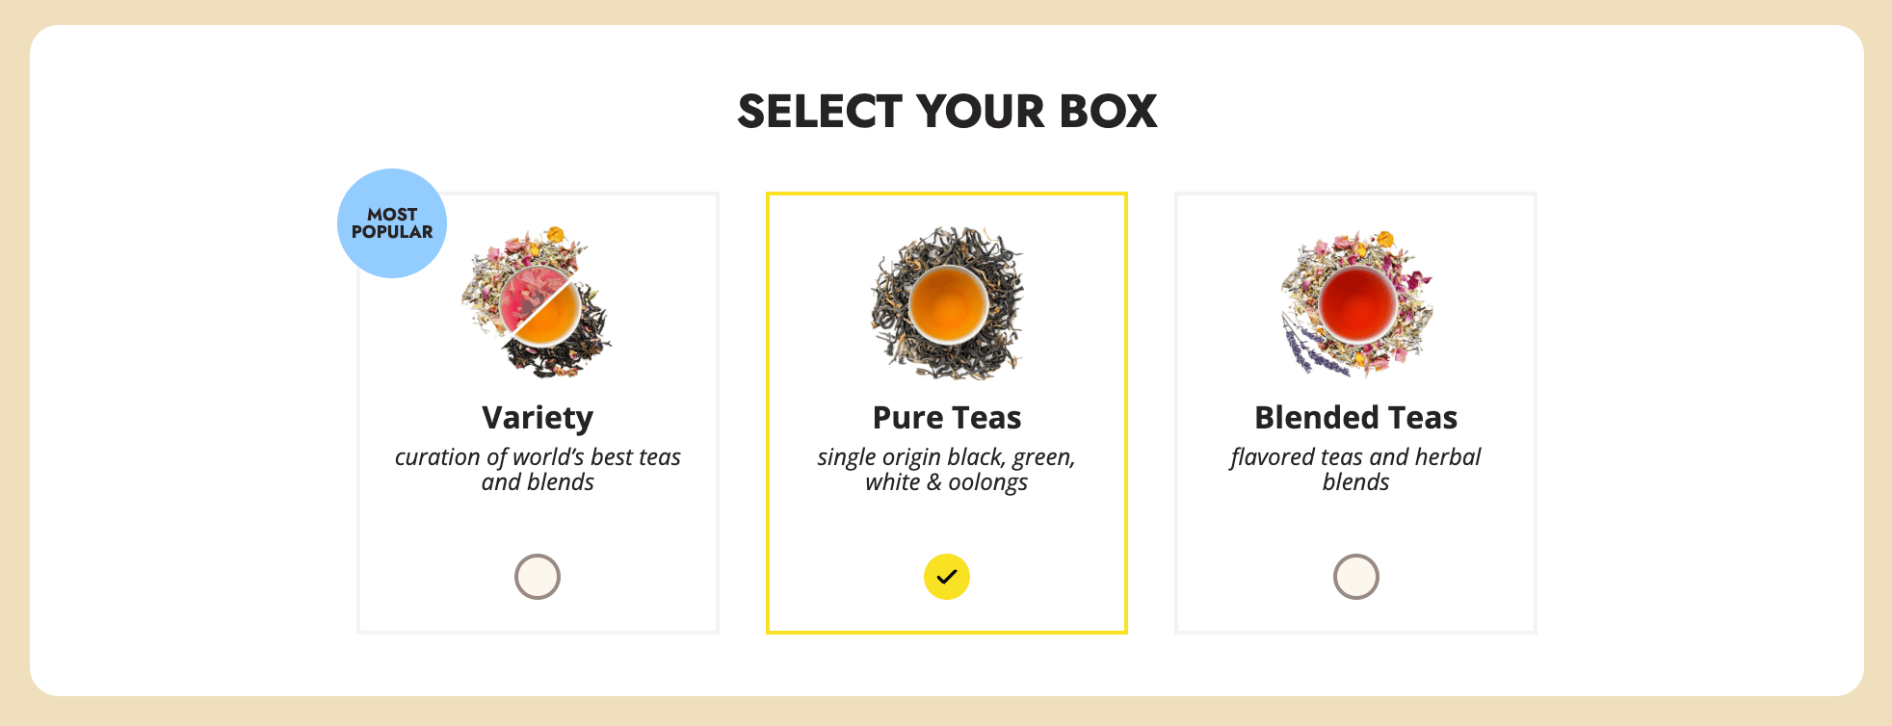The width and height of the screenshot is (1892, 726).
Task: Select the Variety radio button
Action: [538, 577]
